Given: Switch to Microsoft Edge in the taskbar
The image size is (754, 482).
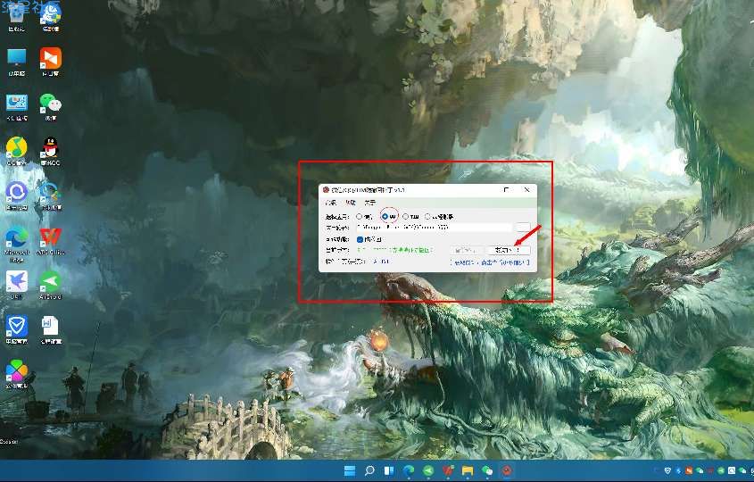Looking at the screenshot, I should tap(409, 470).
